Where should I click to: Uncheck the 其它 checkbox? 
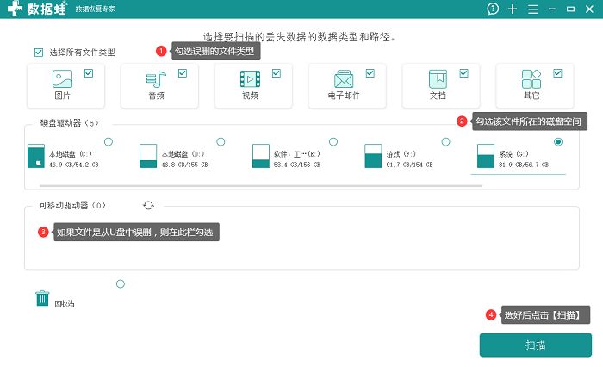click(557, 73)
